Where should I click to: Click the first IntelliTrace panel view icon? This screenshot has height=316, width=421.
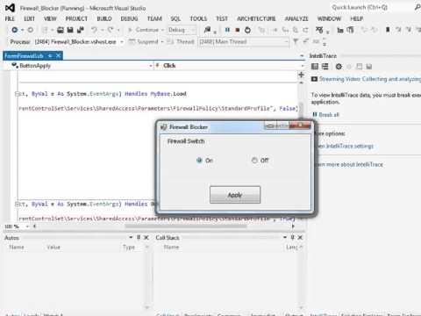pyautogui.click(x=315, y=67)
